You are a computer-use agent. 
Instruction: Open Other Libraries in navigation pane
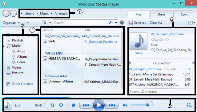click(22, 84)
